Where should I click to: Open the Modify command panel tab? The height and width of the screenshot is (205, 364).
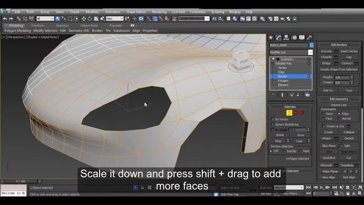[278, 38]
